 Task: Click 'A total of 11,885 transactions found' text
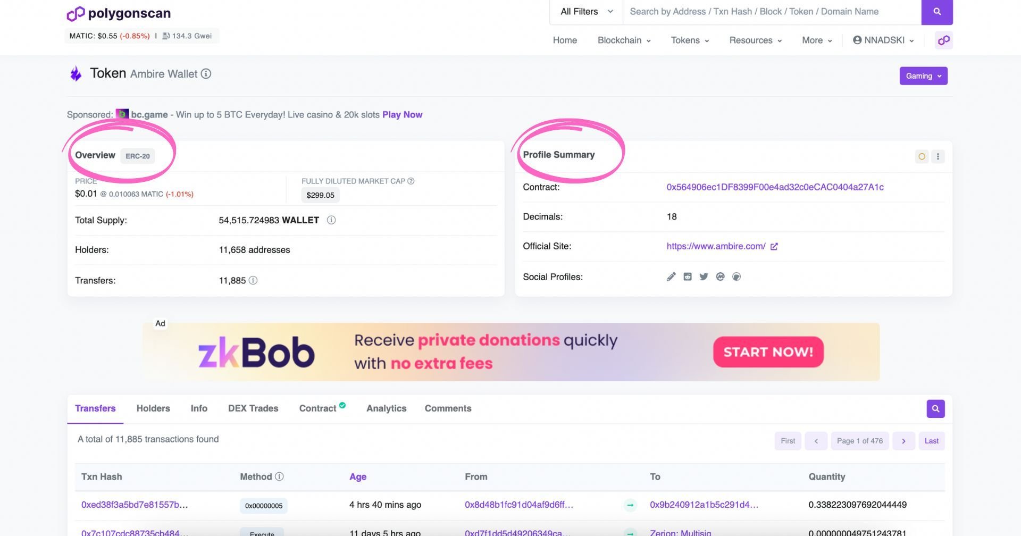[148, 439]
